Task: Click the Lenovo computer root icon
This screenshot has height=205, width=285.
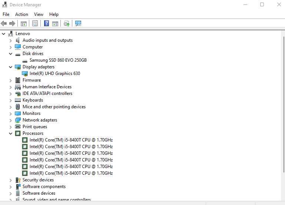Action: tap(11, 34)
